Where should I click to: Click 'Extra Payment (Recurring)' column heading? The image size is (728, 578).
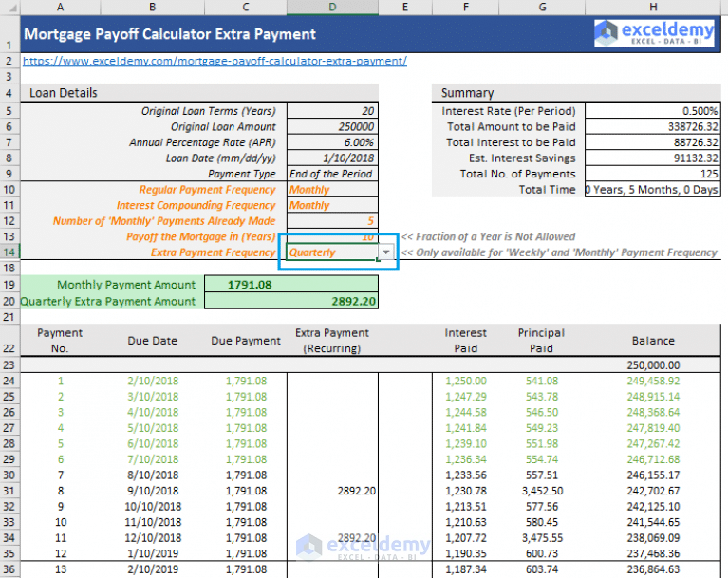click(332, 341)
